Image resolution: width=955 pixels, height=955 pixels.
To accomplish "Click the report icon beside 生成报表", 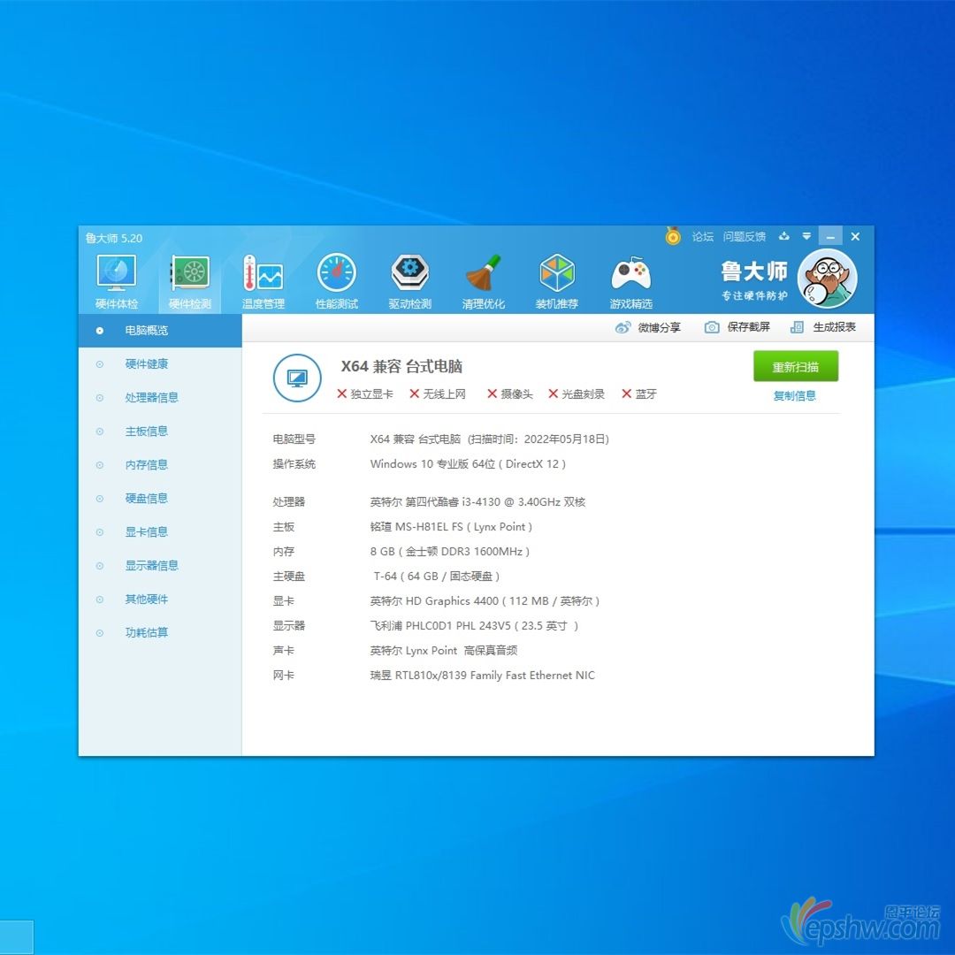I will pyautogui.click(x=797, y=328).
